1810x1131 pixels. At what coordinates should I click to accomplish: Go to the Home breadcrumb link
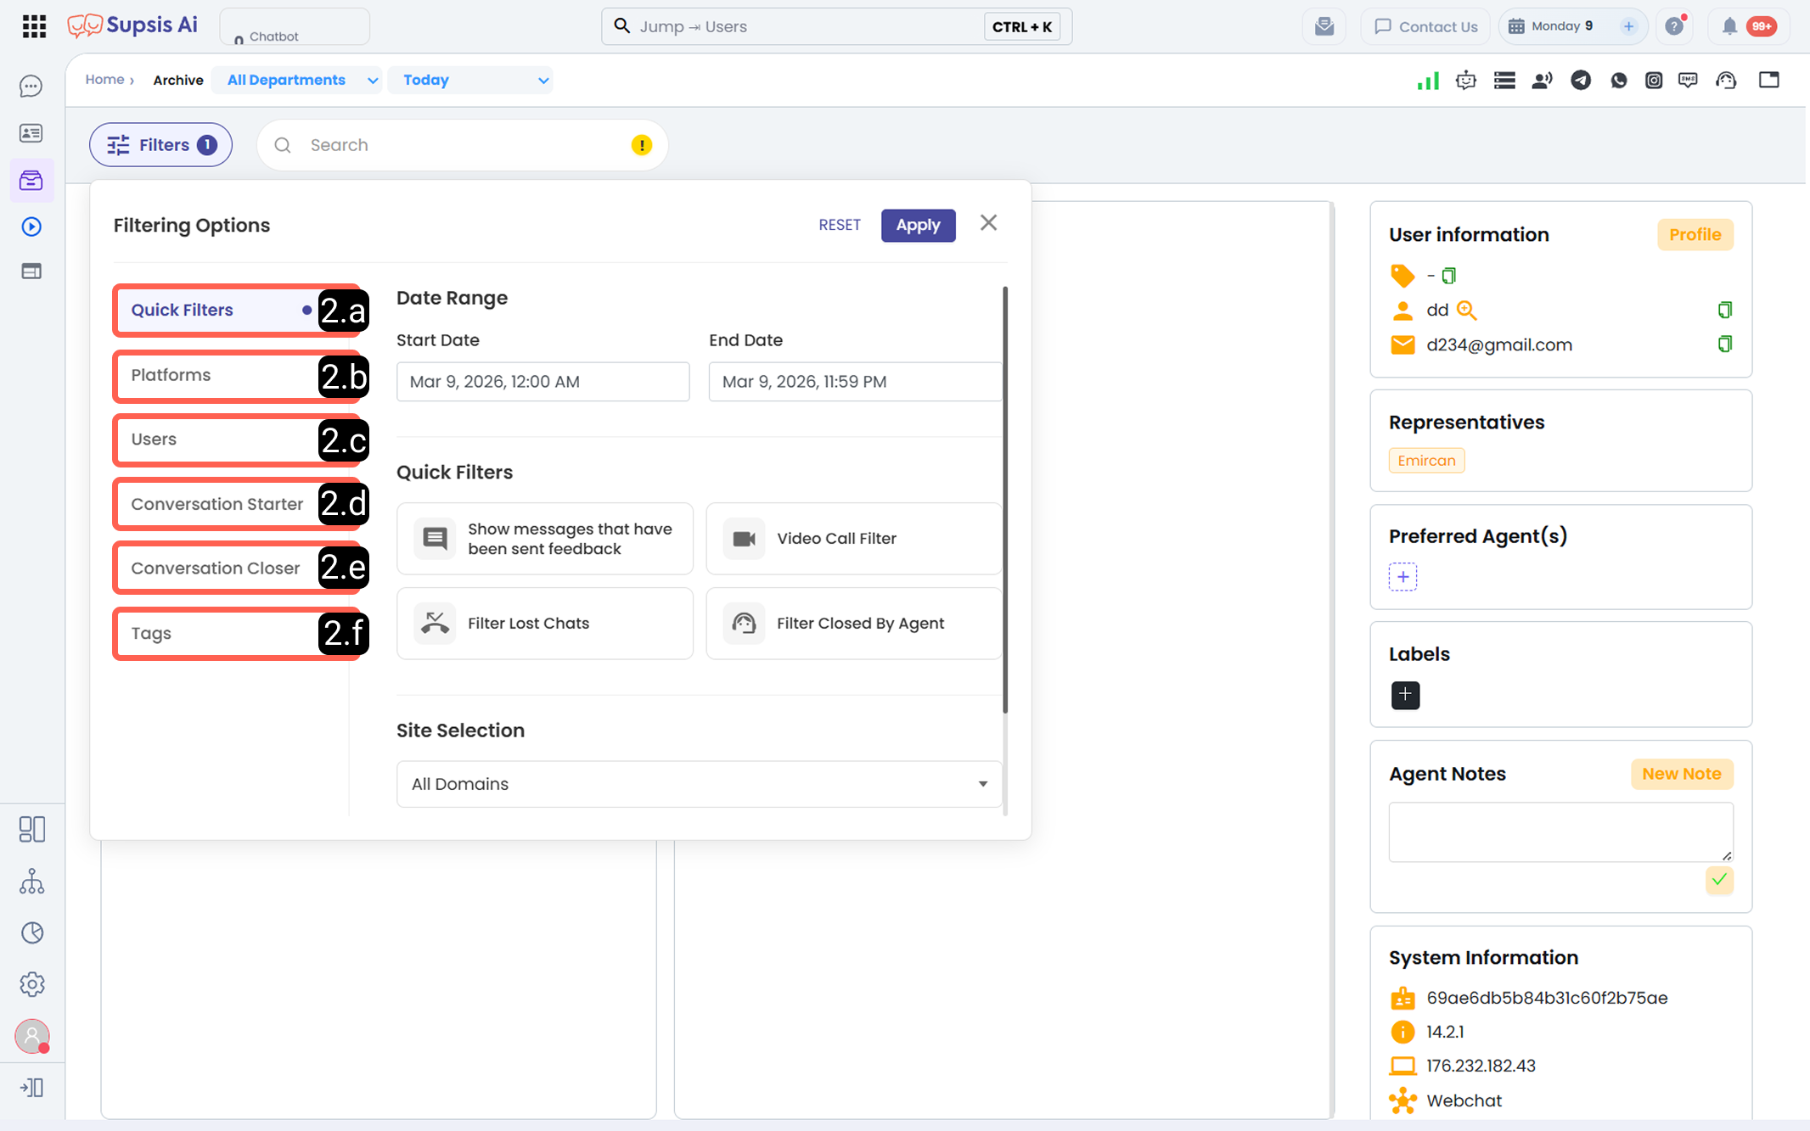pos(105,80)
